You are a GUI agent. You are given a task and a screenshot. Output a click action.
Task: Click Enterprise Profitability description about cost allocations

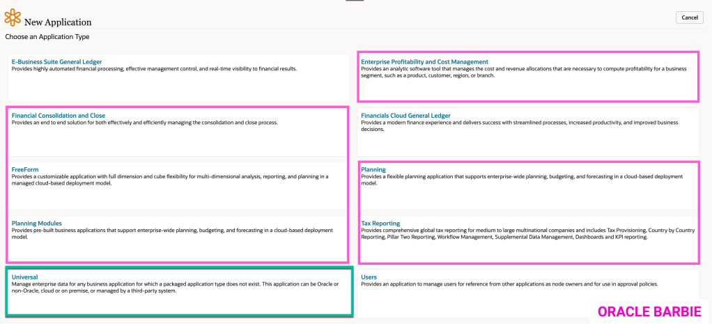[x=524, y=72]
